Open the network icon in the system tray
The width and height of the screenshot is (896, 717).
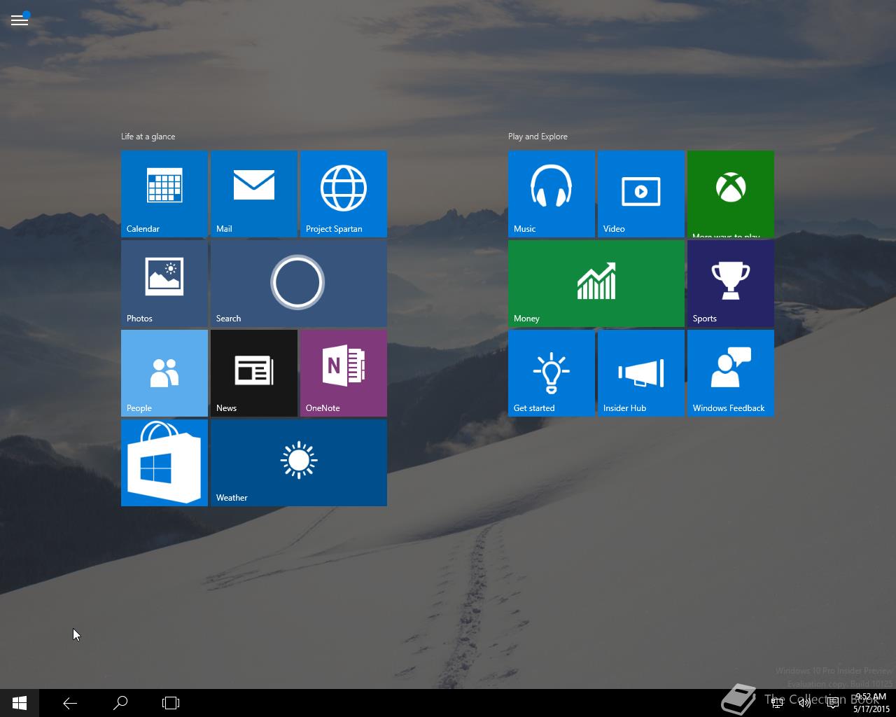(x=777, y=703)
